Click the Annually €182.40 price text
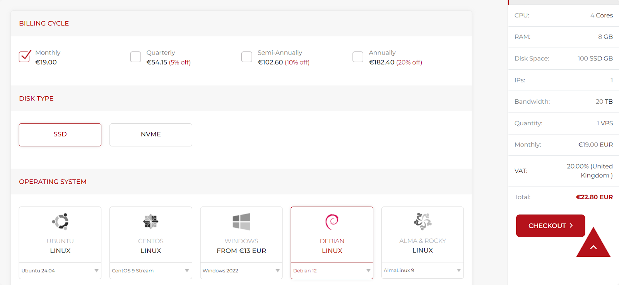 (x=395, y=62)
